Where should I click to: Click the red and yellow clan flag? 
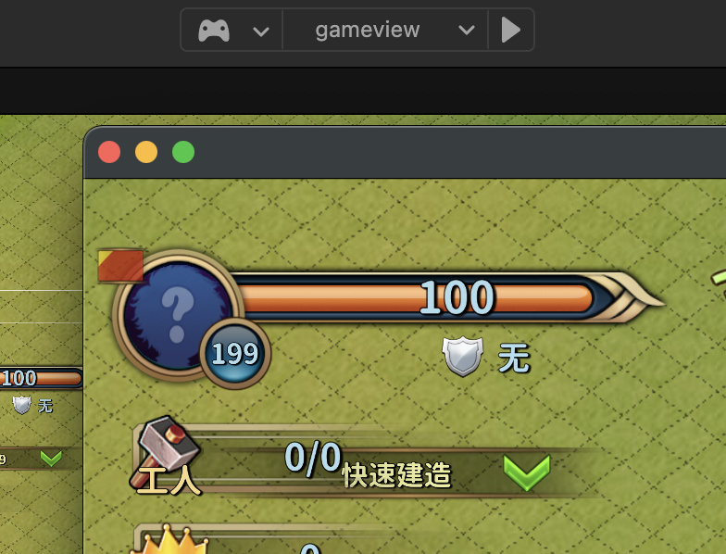click(120, 265)
